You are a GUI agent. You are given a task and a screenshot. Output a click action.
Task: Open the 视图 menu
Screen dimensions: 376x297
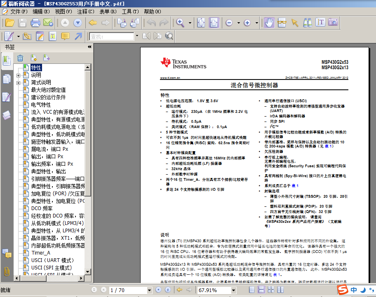click(x=63, y=12)
